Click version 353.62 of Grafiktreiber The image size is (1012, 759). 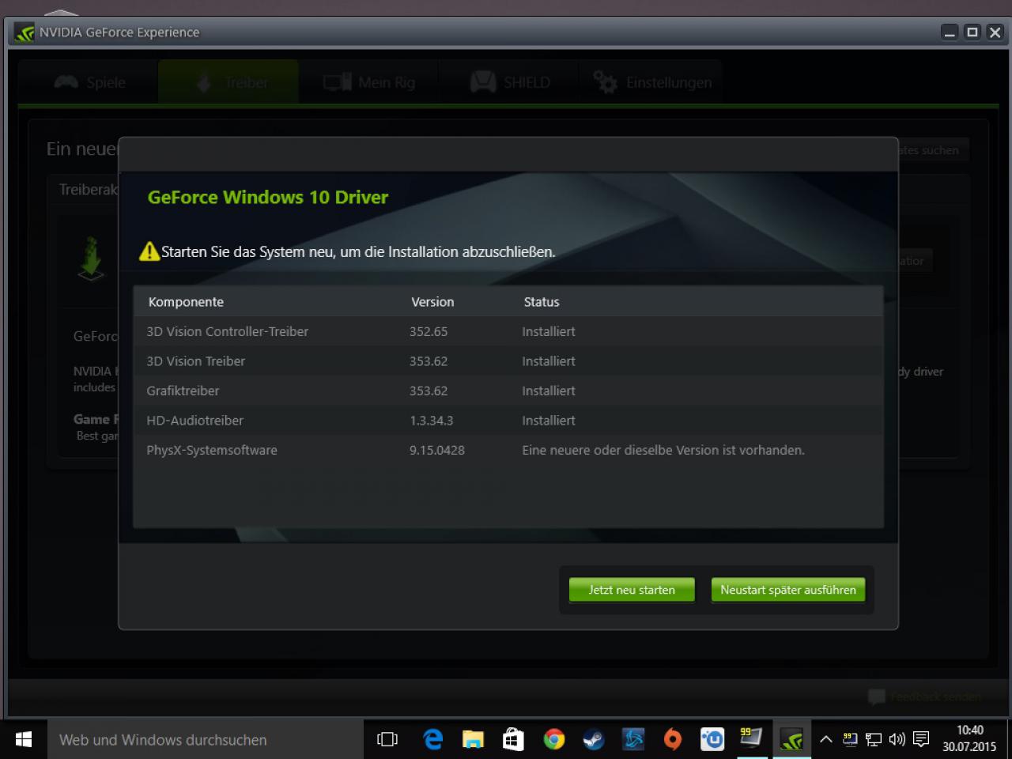click(429, 391)
